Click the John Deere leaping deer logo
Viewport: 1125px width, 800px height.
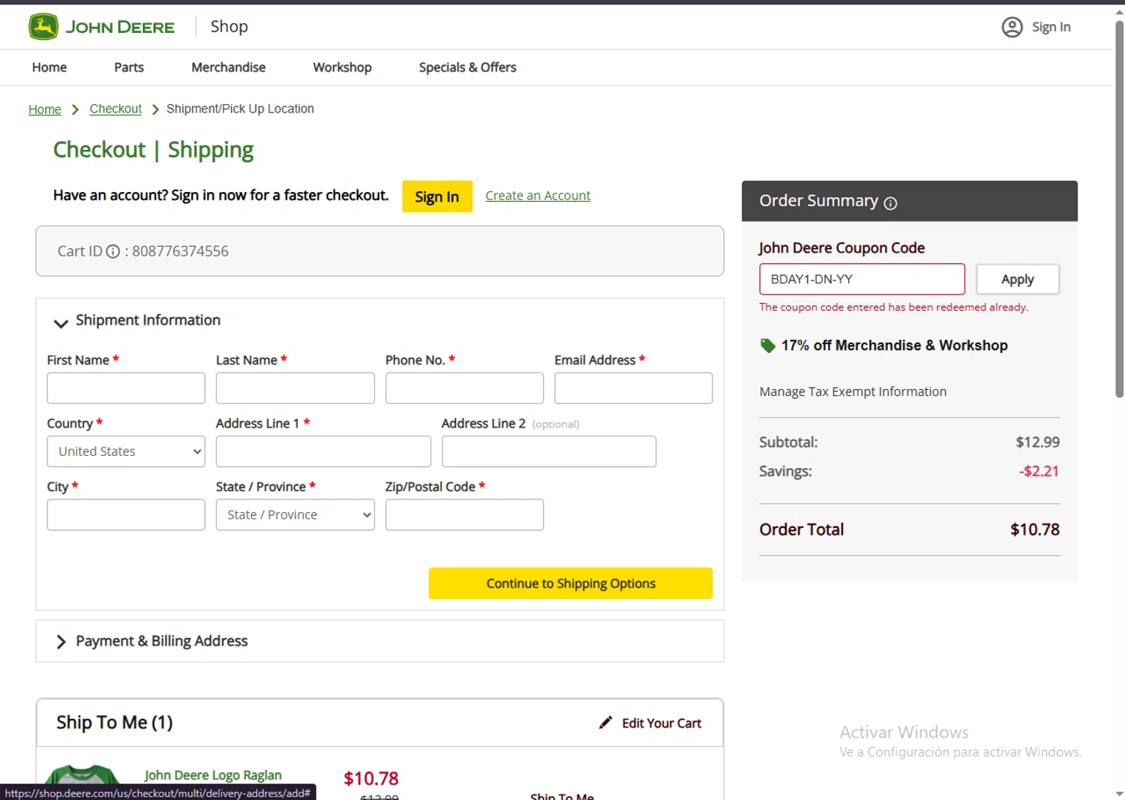[x=43, y=27]
